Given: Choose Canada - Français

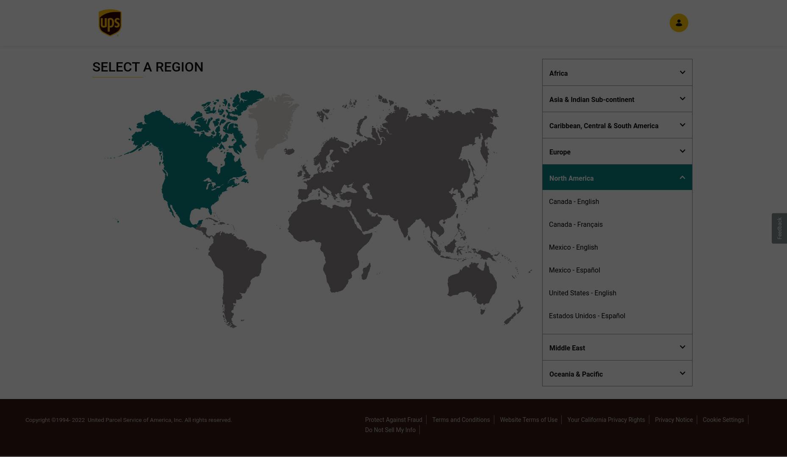Looking at the screenshot, I should click(576, 225).
